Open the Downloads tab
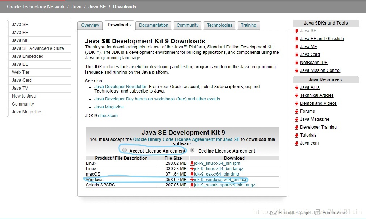 (x=119, y=25)
